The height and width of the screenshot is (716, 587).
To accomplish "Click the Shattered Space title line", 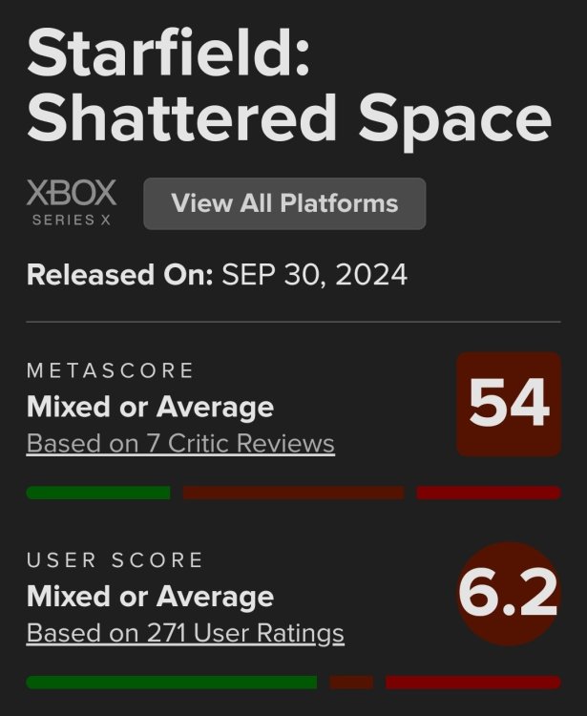I will [289, 122].
